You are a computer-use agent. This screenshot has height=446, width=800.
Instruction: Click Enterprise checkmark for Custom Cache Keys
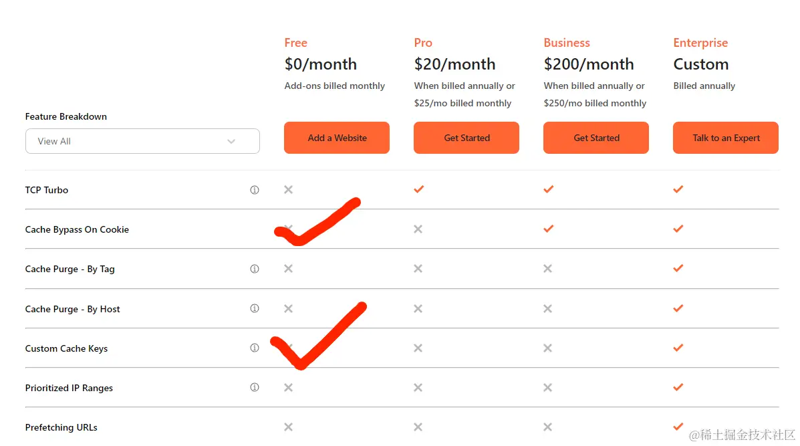pos(678,348)
